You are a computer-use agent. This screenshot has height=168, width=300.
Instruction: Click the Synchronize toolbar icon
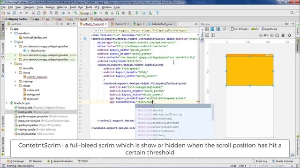[14, 13]
